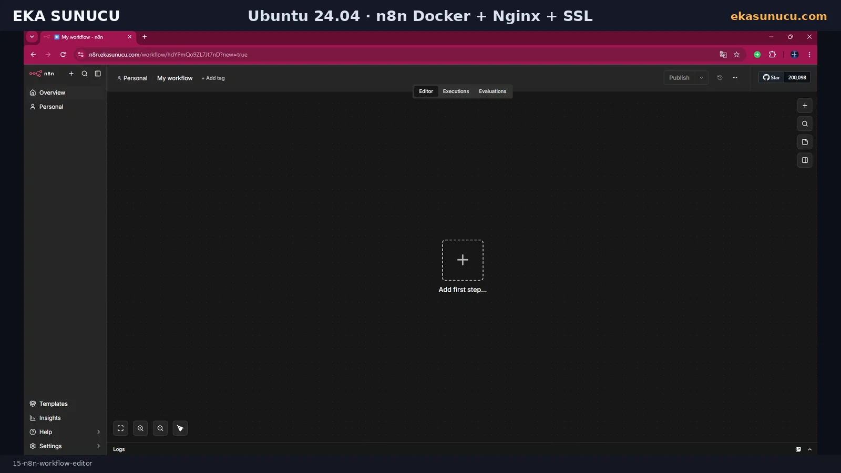Viewport: 841px width, 473px height.
Task: Open the Logs panel label
Action: pos(119,449)
